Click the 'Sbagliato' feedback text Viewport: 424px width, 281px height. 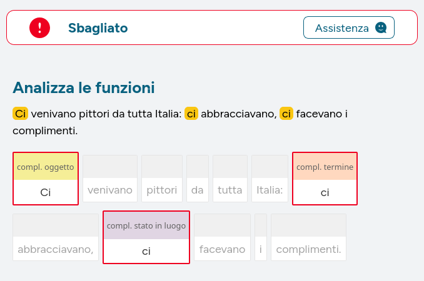point(98,28)
